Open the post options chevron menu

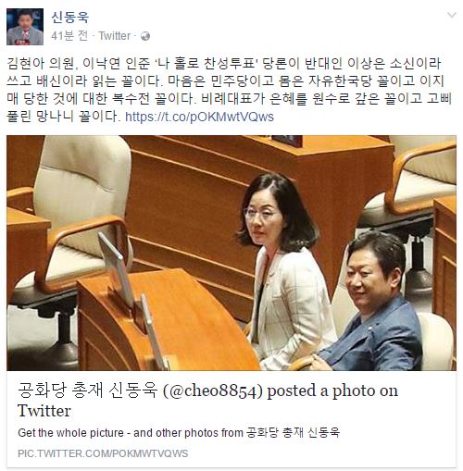click(x=452, y=15)
